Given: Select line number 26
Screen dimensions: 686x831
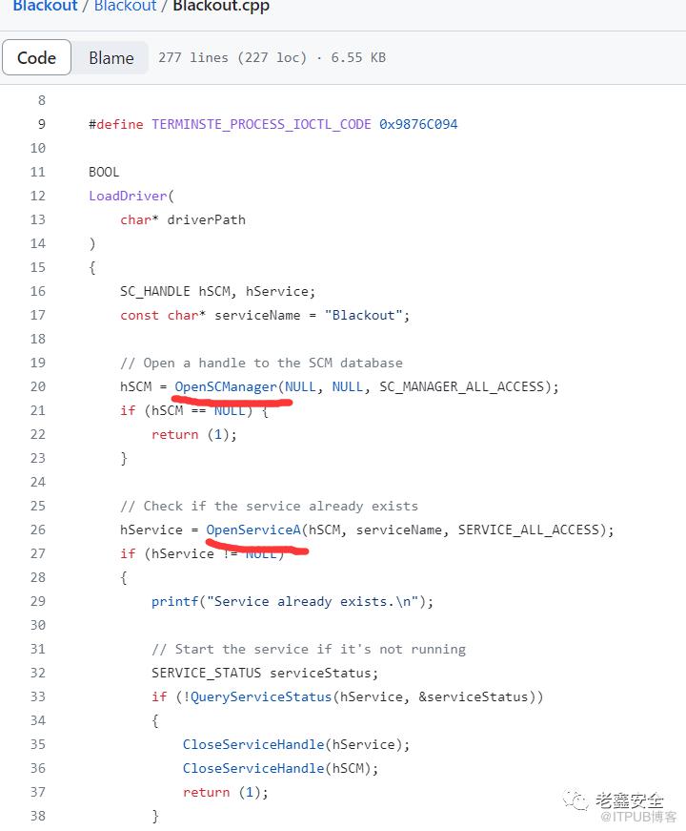Looking at the screenshot, I should (37, 530).
